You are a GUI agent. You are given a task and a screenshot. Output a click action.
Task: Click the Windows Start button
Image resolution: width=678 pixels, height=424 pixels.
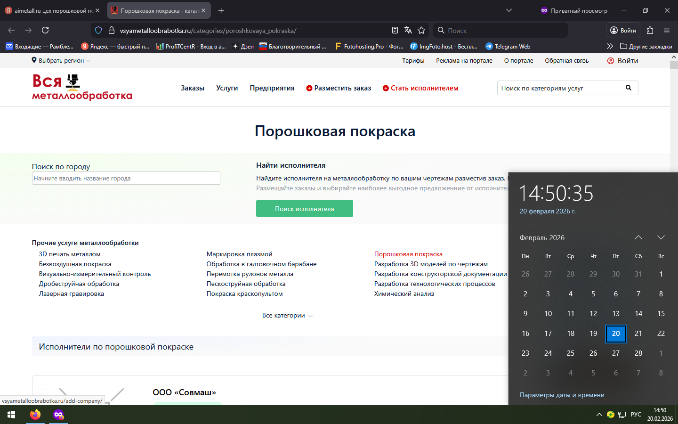(11, 415)
